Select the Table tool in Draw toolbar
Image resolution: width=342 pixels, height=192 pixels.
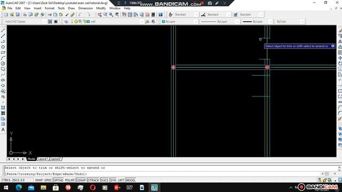click(3, 124)
